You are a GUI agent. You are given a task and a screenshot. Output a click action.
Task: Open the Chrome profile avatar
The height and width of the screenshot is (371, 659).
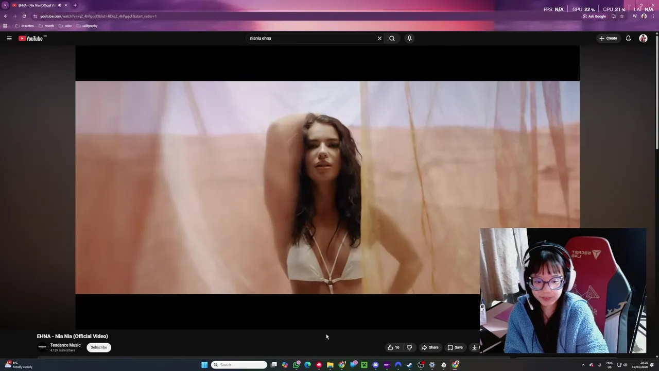coord(644,16)
